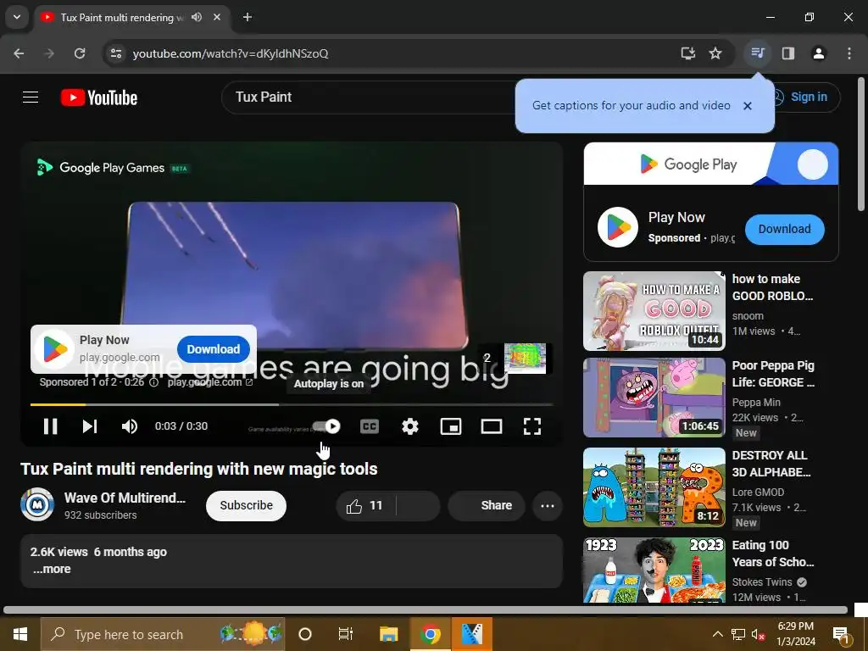The width and height of the screenshot is (868, 651).
Task: Reload the page
Action: coord(80,53)
